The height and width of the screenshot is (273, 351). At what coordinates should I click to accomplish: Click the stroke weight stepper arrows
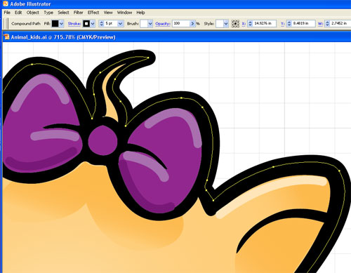101,23
